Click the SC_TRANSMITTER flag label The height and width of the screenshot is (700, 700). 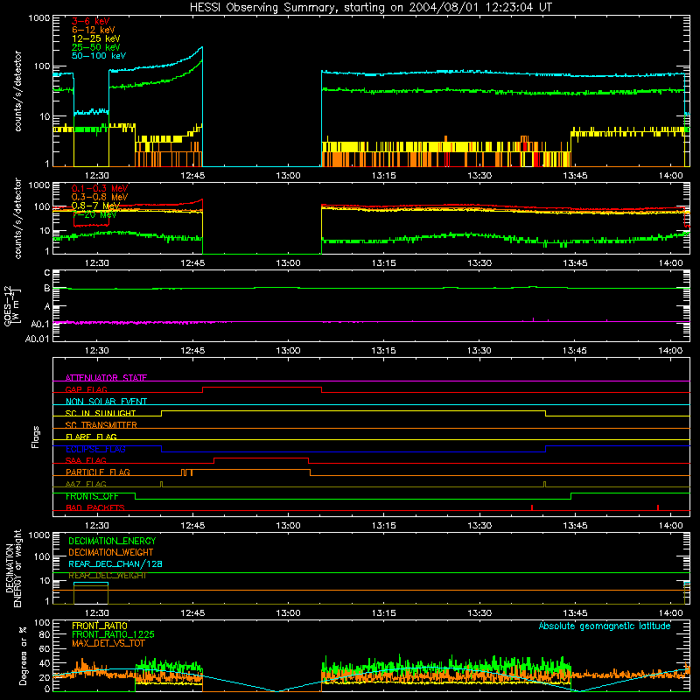(101, 425)
